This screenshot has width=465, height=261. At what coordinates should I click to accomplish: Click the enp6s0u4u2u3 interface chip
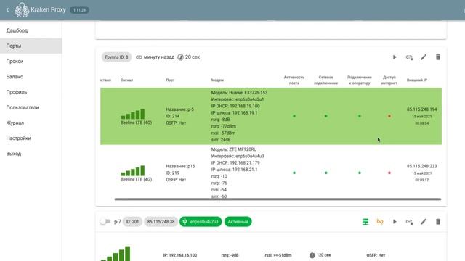click(201, 222)
